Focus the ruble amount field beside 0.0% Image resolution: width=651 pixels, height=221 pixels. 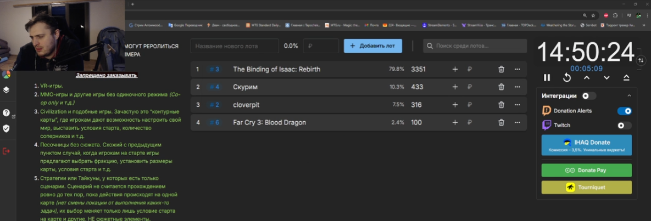tap(321, 46)
